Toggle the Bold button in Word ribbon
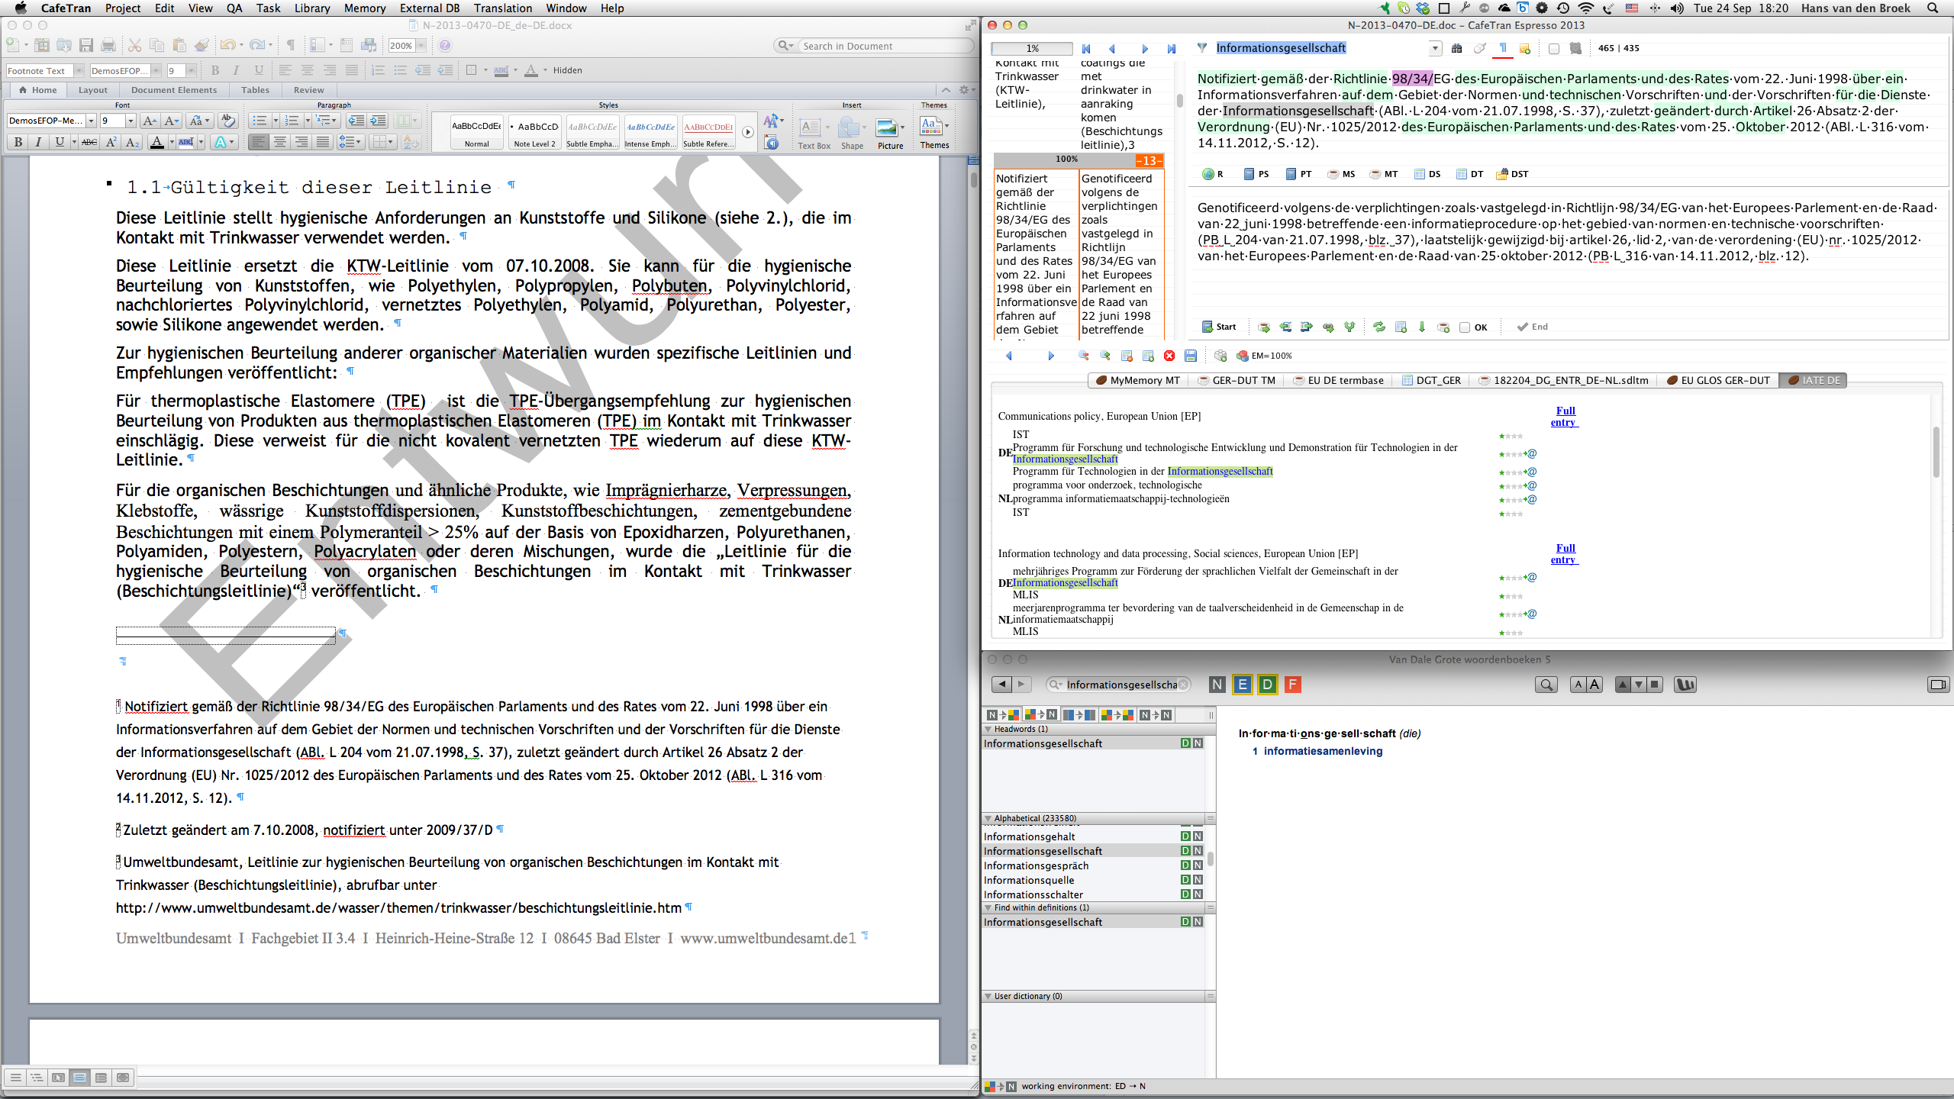1954x1099 pixels. pos(18,142)
